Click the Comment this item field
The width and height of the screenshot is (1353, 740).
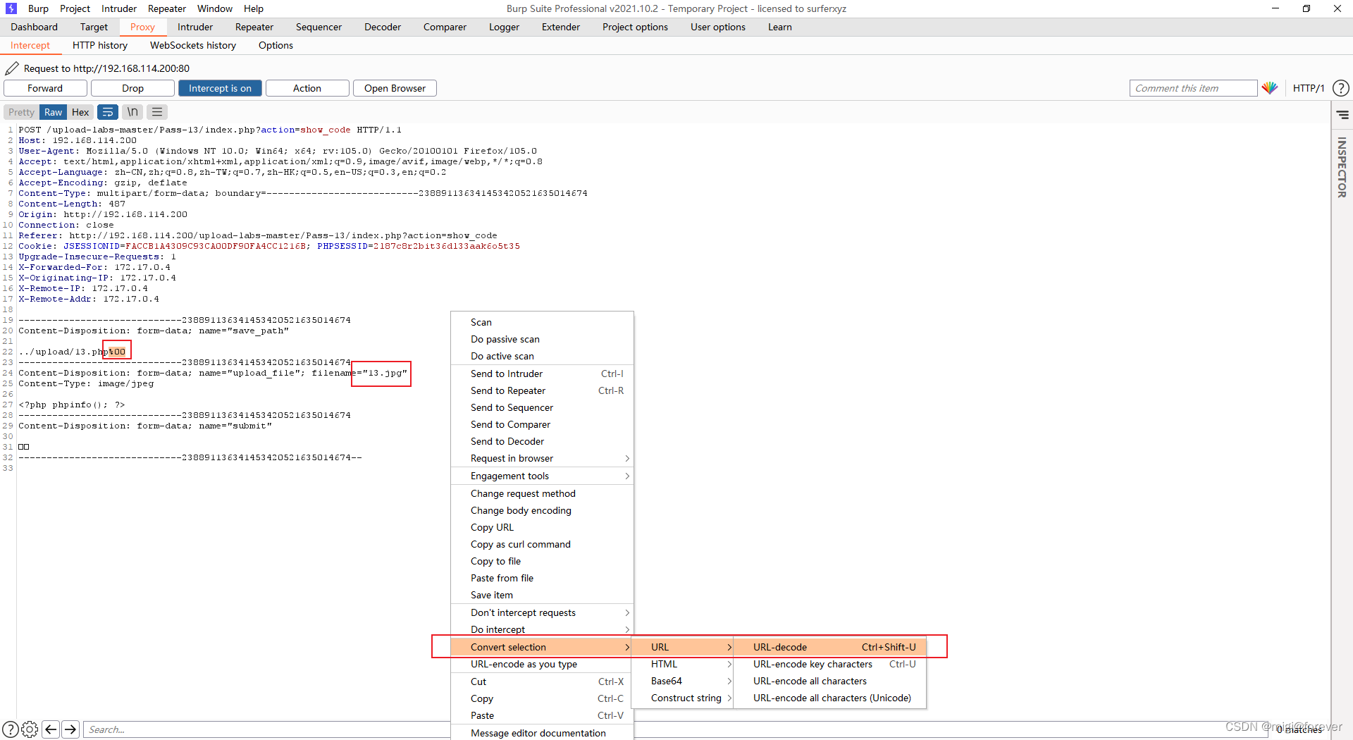(1193, 88)
